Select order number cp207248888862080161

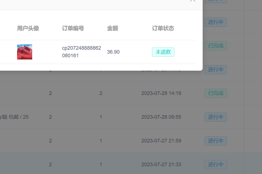[81, 52]
